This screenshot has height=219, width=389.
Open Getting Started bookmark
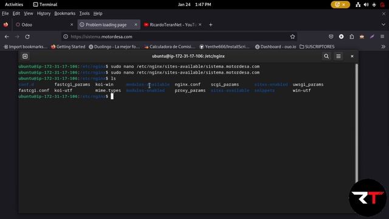click(68, 47)
